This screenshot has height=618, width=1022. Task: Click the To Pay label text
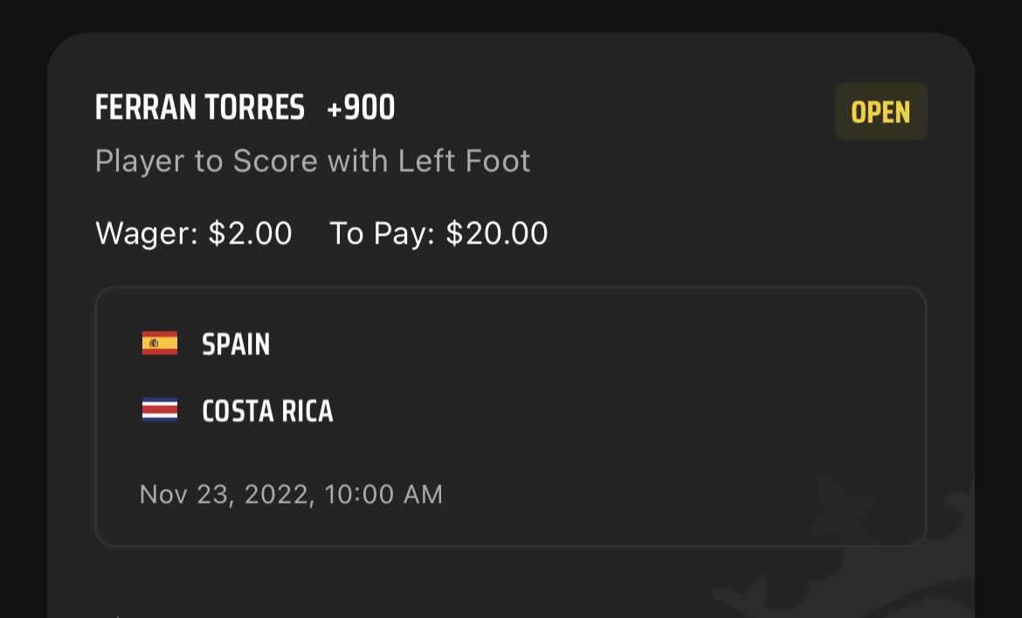[381, 233]
